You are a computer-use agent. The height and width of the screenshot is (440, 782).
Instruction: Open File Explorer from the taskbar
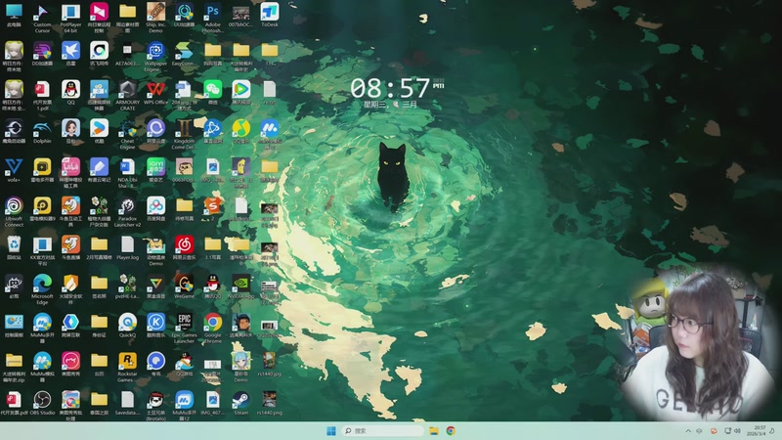(x=434, y=430)
